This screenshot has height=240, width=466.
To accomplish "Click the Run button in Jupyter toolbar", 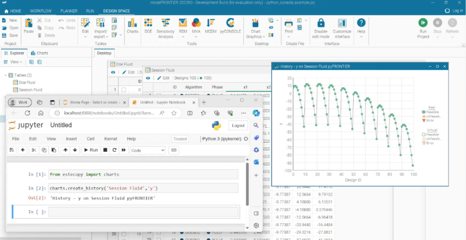I will pyautogui.click(x=90, y=150).
